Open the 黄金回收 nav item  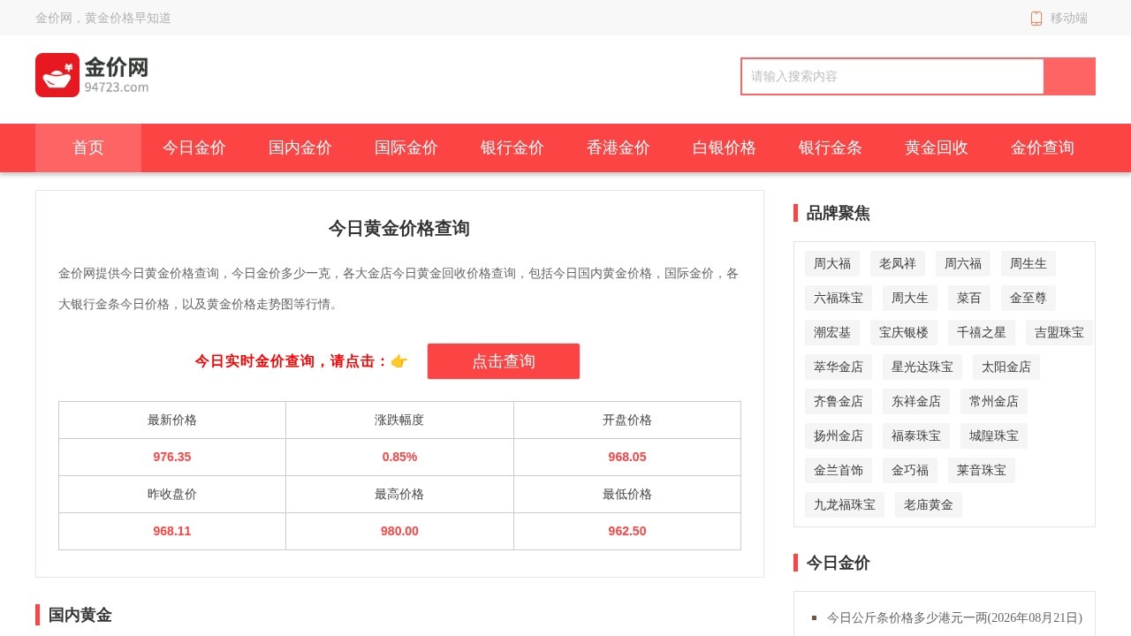click(937, 148)
